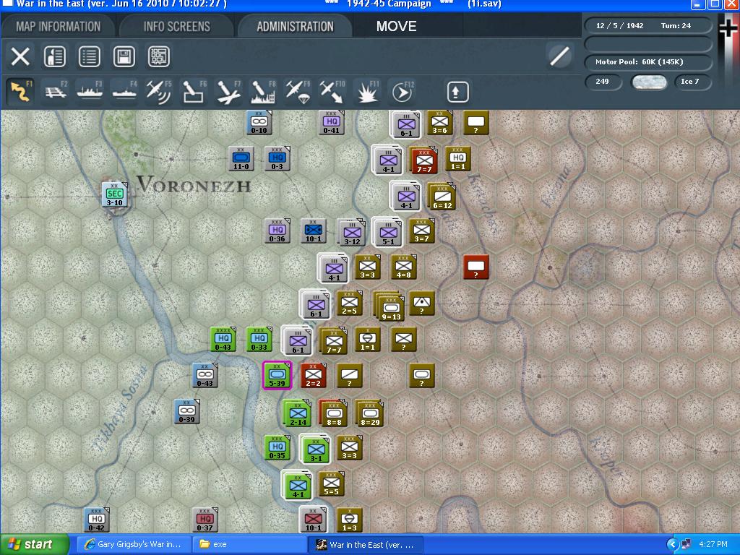Select the 0-10 unit counter
This screenshot has height=555, width=740.
[259, 122]
